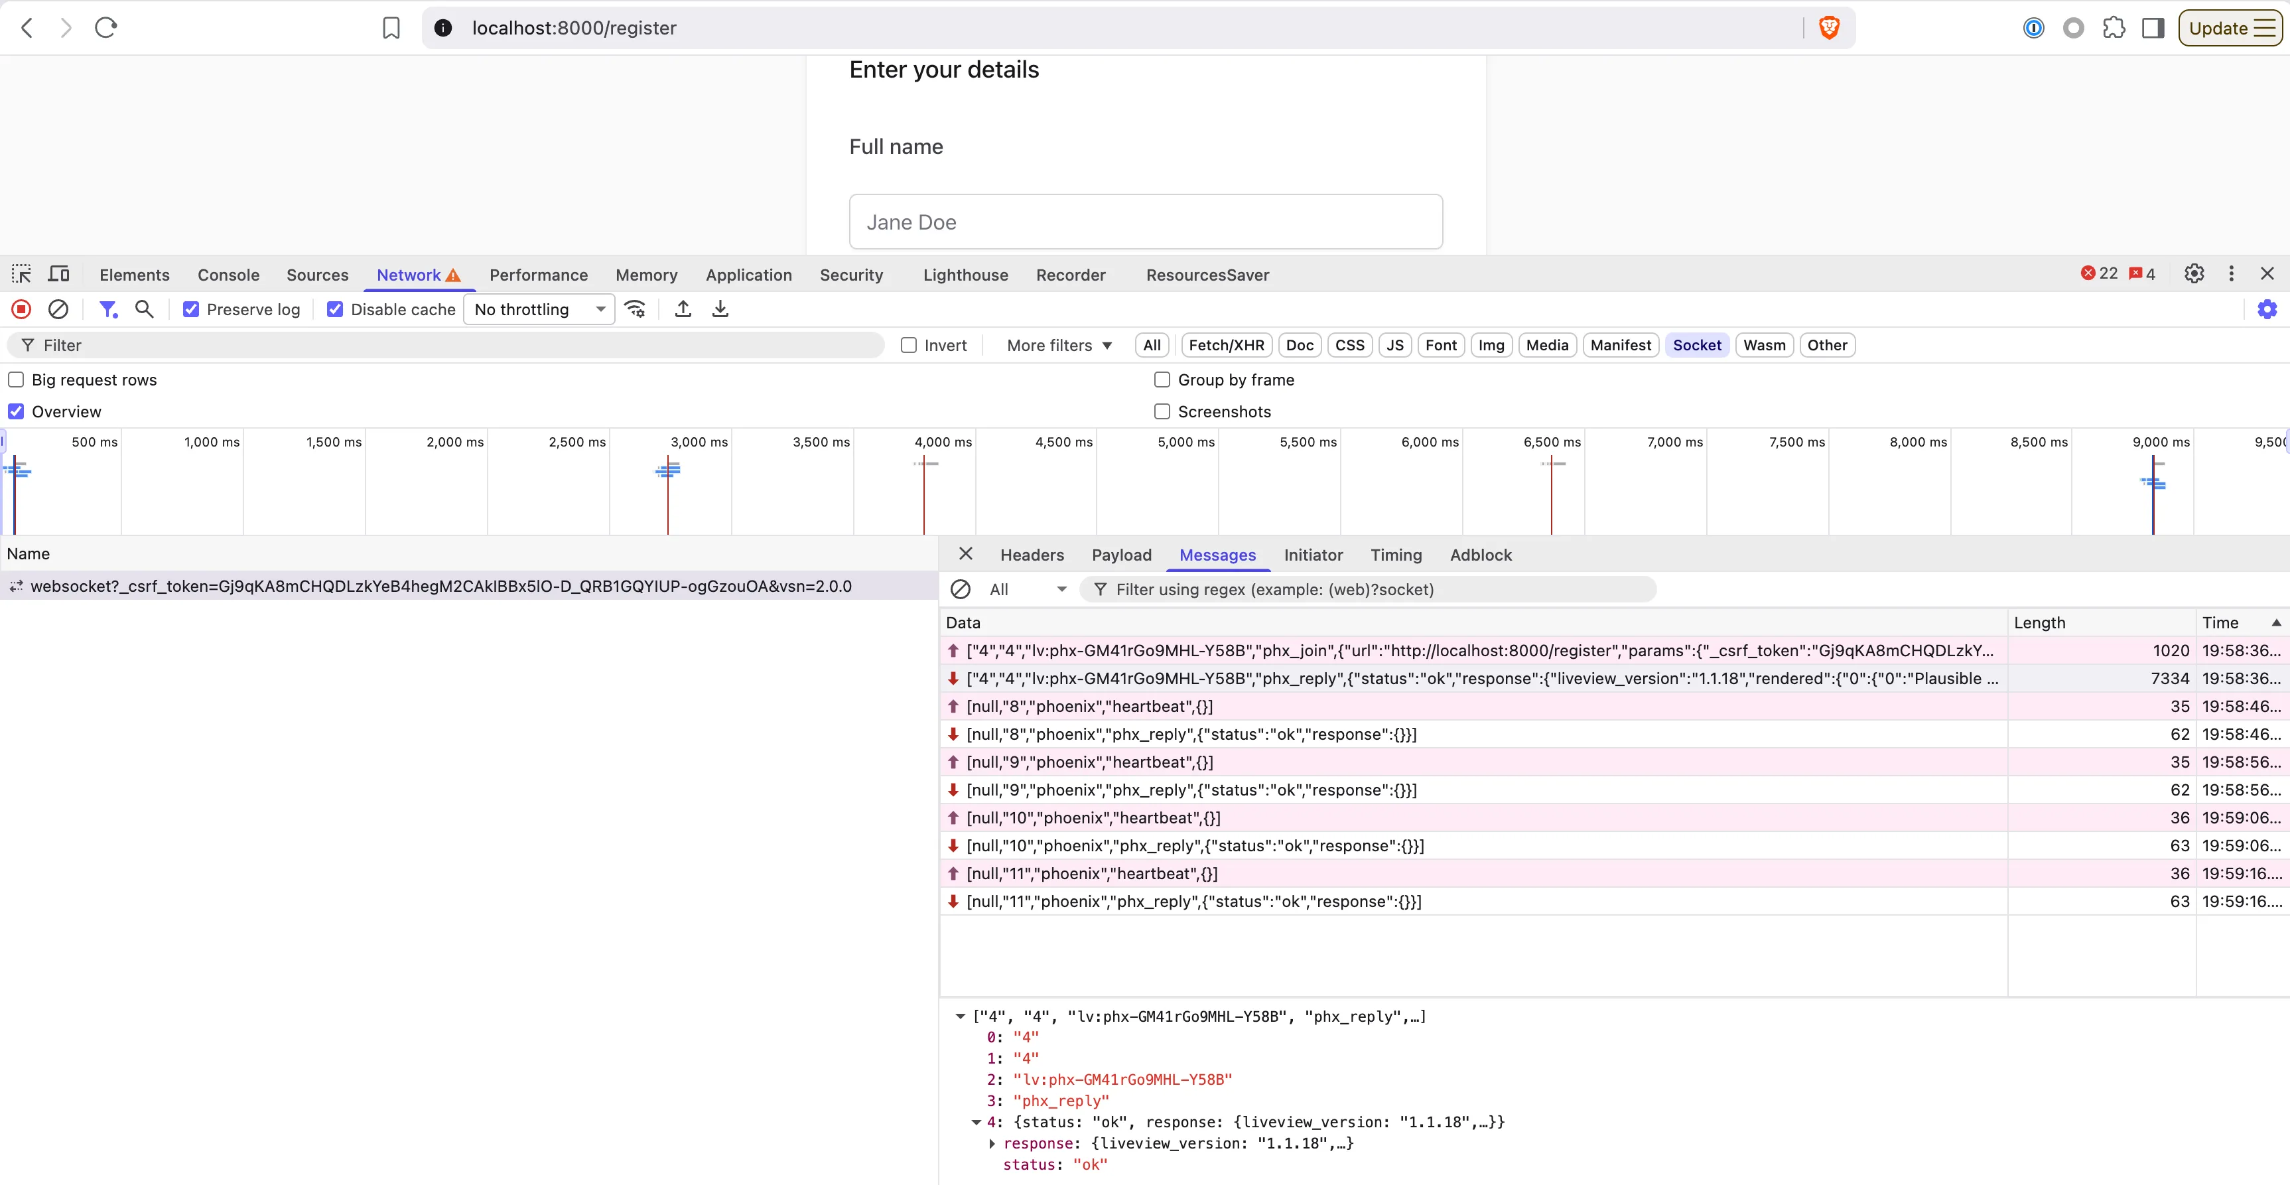Open the 1Password extension icon
The height and width of the screenshot is (1185, 2290).
click(x=2033, y=29)
